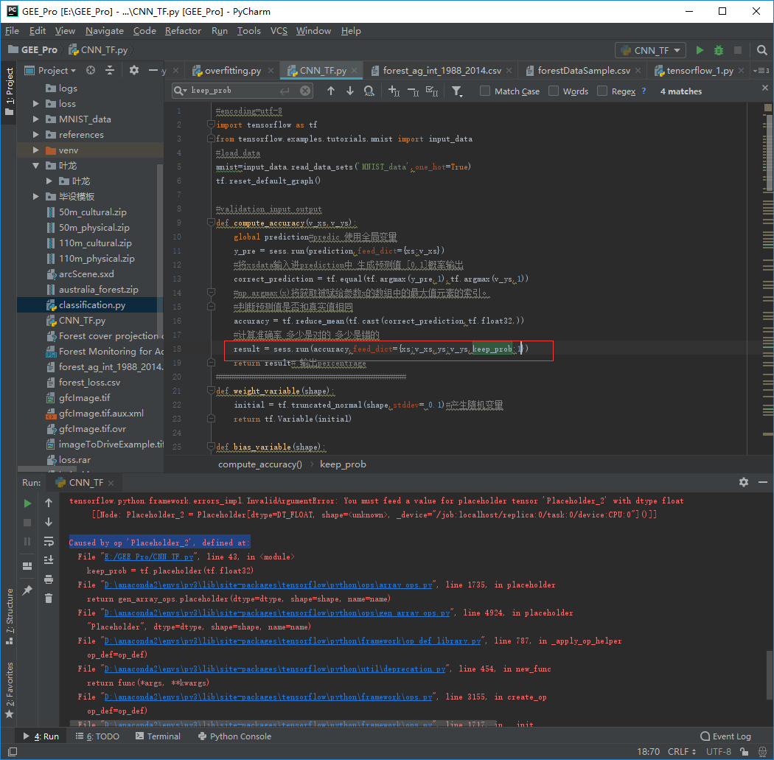Toggle soft-wrap in the Run console
The width and height of the screenshot is (774, 760).
(x=50, y=541)
